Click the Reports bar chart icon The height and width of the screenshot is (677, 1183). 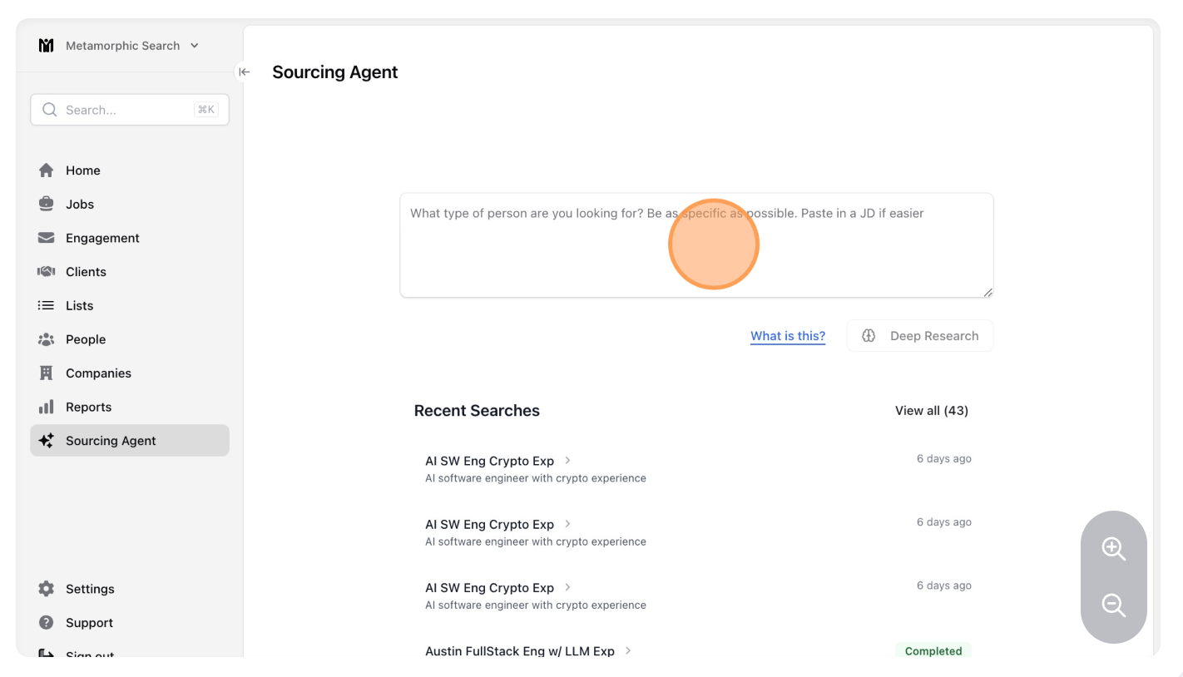(x=47, y=407)
